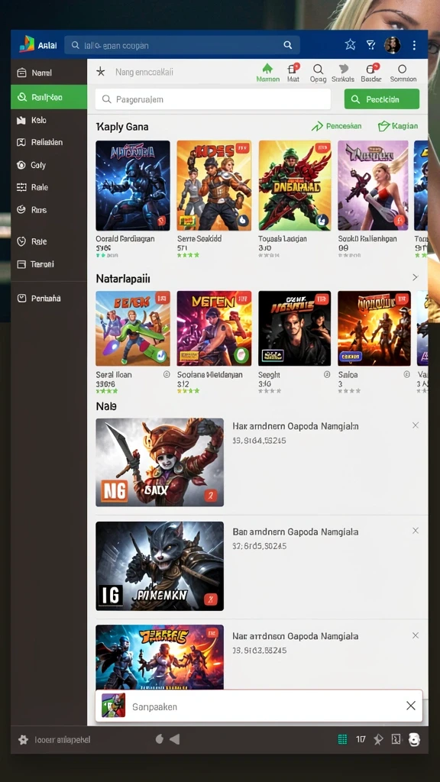
Task: Select the Sommion tab
Action: (x=403, y=73)
